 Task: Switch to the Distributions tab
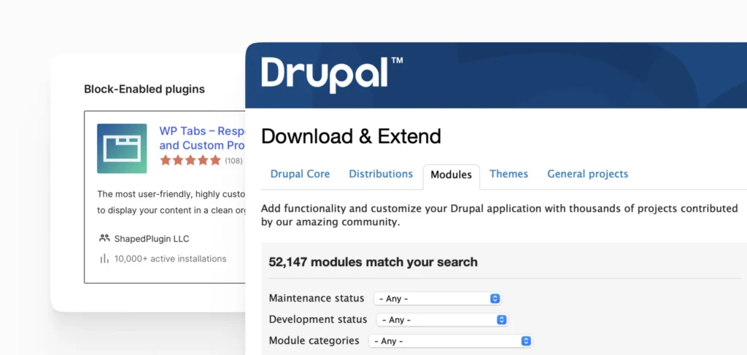coord(381,173)
